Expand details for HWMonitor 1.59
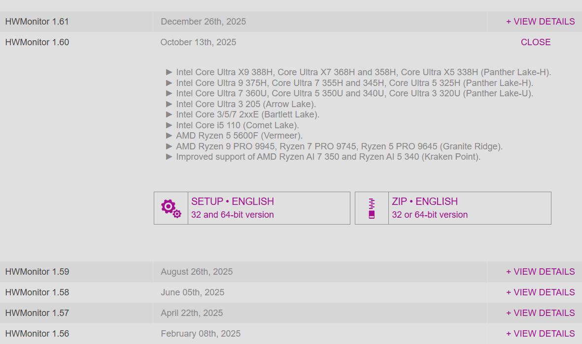The width and height of the screenshot is (582, 344). coord(540,272)
